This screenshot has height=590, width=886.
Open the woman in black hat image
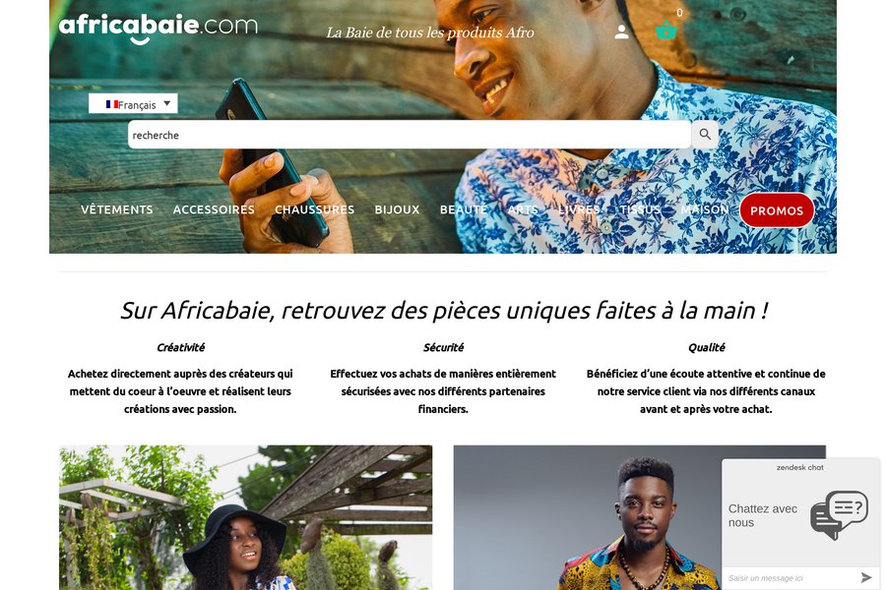[246, 517]
